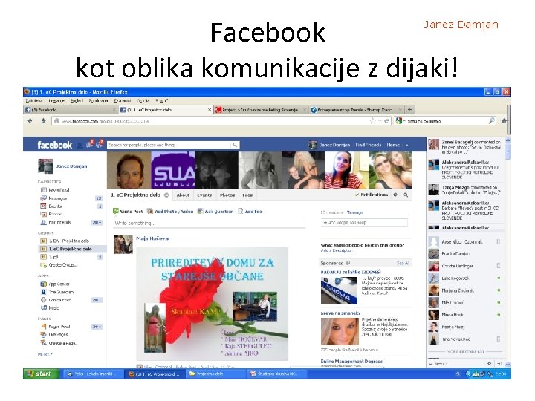The height and width of the screenshot is (401, 535).
Task: Open the Pogled menu
Action: pos(77,100)
